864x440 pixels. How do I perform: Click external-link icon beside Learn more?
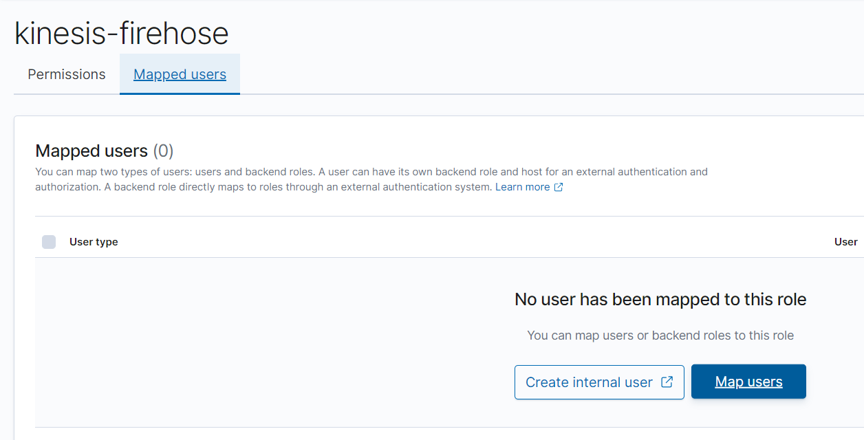click(x=559, y=187)
